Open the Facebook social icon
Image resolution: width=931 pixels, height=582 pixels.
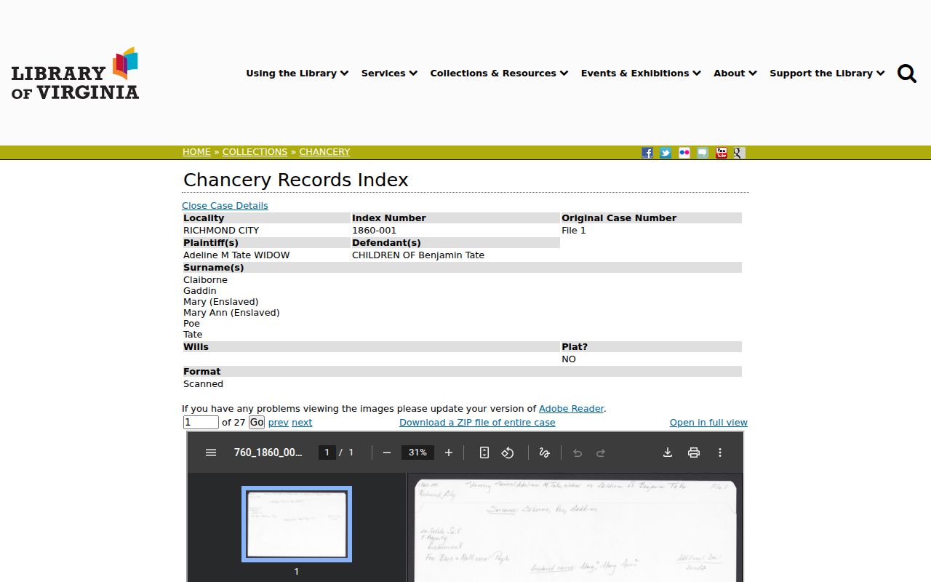647,153
